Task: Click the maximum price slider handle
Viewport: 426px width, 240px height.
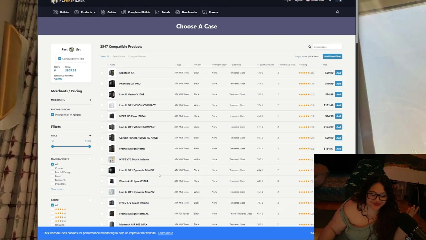Action: coord(90,147)
